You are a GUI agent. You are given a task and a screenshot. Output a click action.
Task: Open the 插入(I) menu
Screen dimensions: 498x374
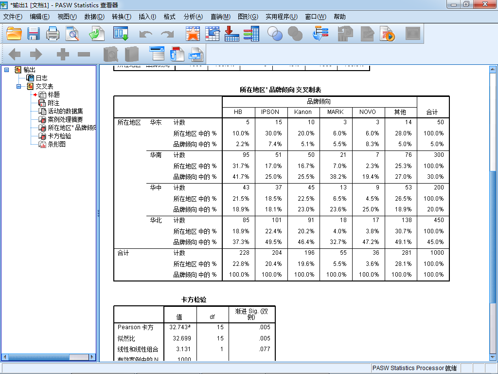click(x=147, y=17)
